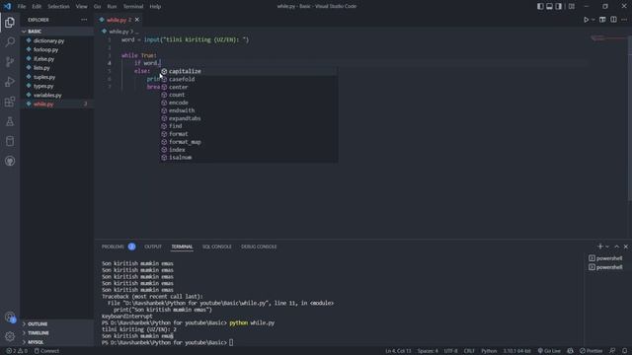Open the Explorer view in activity bar
This screenshot has height=355, width=632.
[x=10, y=22]
